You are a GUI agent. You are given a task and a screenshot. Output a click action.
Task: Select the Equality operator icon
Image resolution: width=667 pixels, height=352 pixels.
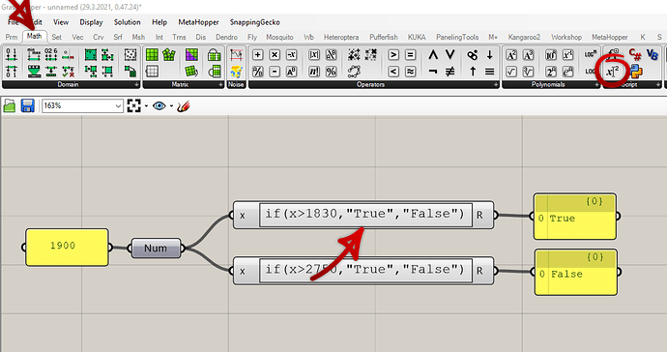click(x=411, y=55)
